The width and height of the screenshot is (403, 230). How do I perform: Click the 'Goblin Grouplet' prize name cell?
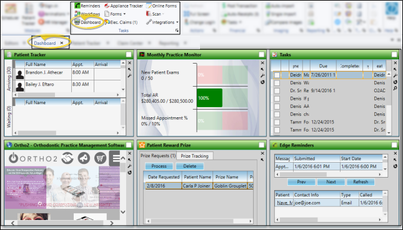[231, 186]
